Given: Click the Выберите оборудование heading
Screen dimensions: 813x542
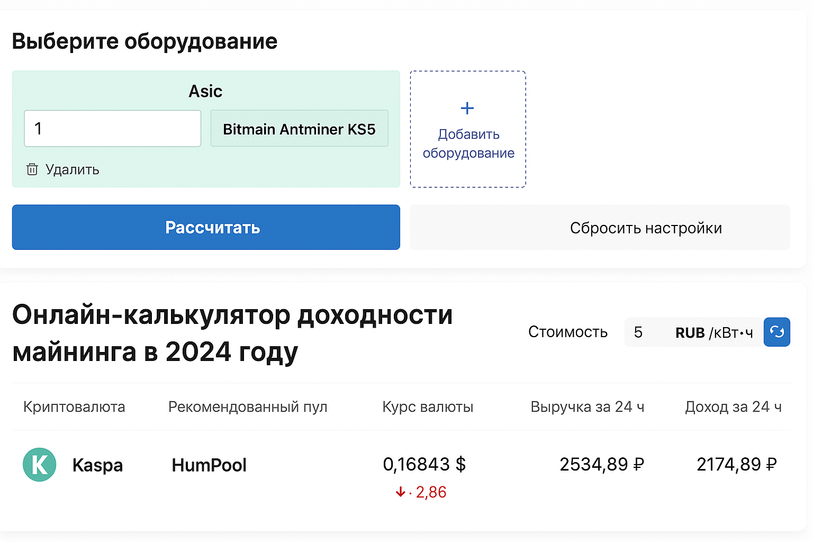Looking at the screenshot, I should pyautogui.click(x=144, y=41).
